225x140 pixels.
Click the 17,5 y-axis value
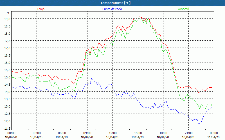point(7,41)
